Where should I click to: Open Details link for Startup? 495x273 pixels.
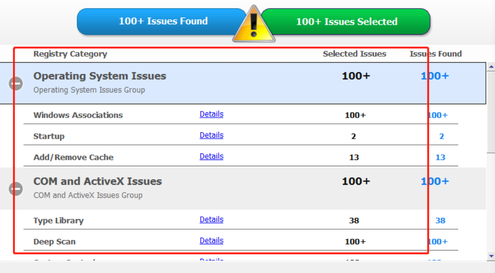coord(212,135)
